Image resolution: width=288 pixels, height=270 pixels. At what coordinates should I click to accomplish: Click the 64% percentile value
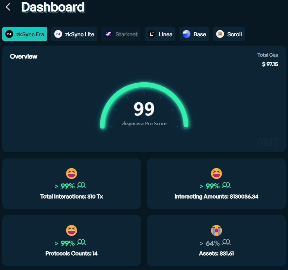coord(212,243)
